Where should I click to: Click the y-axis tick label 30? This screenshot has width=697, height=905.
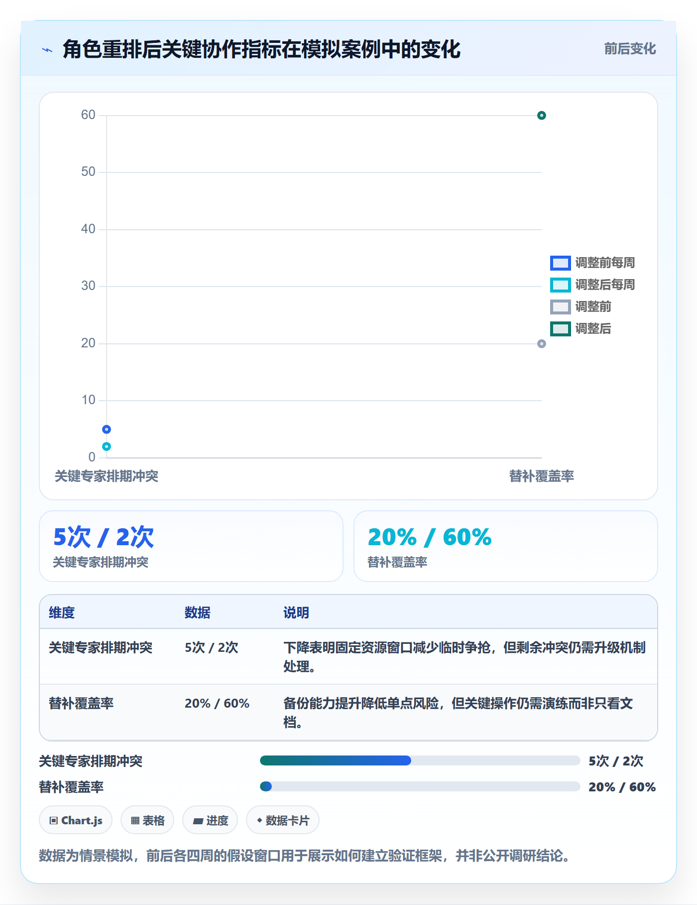click(88, 286)
